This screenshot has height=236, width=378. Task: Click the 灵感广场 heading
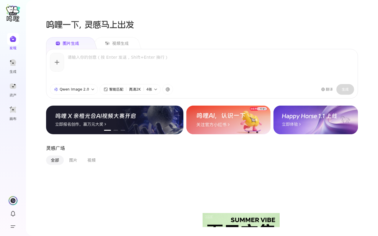coord(56,148)
